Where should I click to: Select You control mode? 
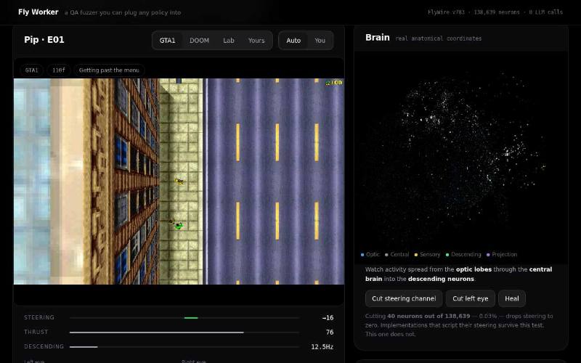[x=320, y=41]
